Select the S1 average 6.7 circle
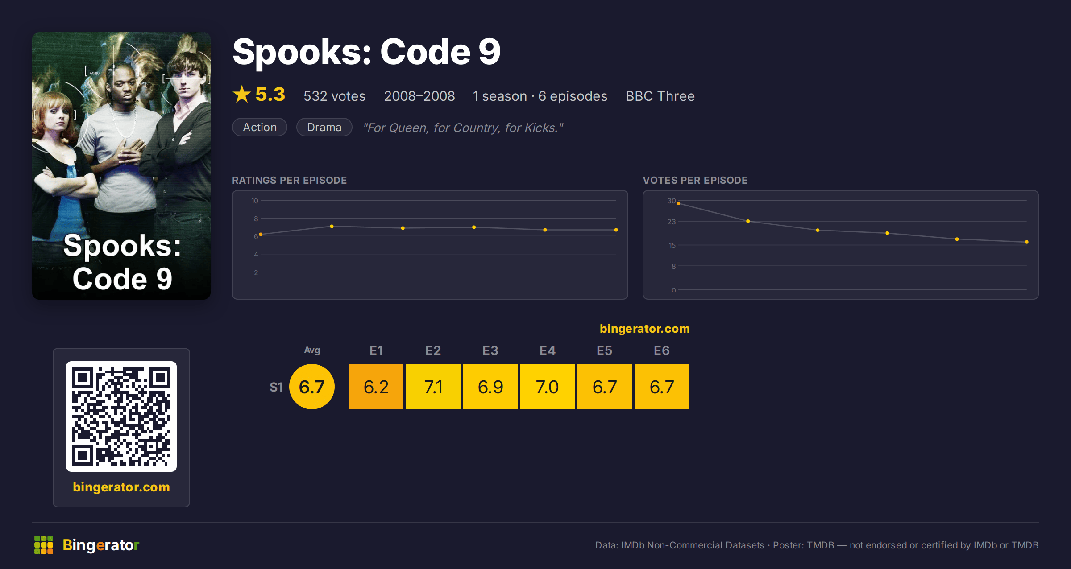Screen dimensions: 1071x569 point(312,387)
